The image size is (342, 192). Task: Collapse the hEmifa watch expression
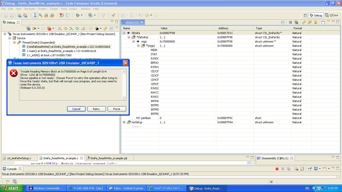pyautogui.click(x=124, y=33)
